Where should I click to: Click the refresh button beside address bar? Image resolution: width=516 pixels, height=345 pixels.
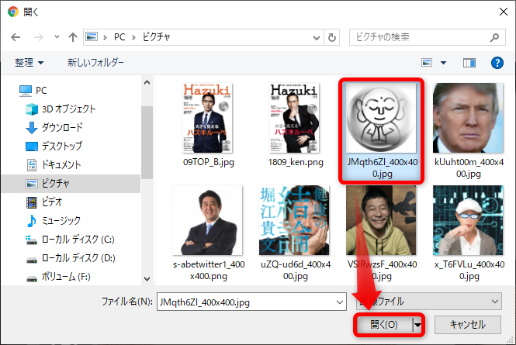point(333,36)
